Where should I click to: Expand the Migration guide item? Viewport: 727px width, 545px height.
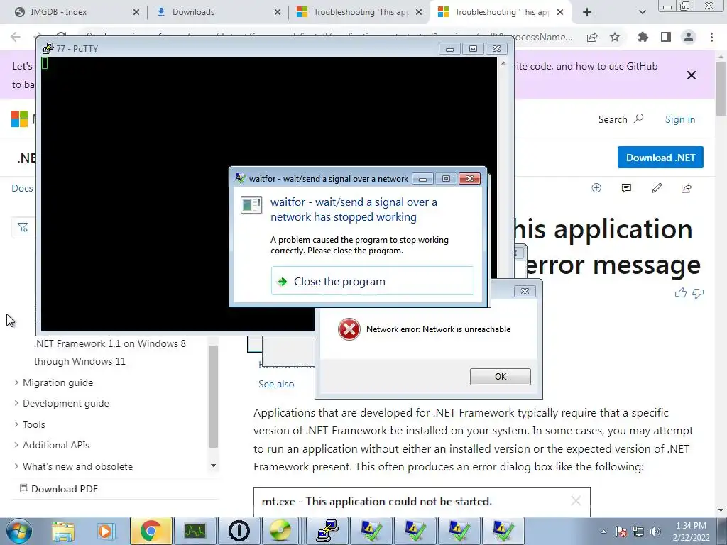click(x=58, y=382)
